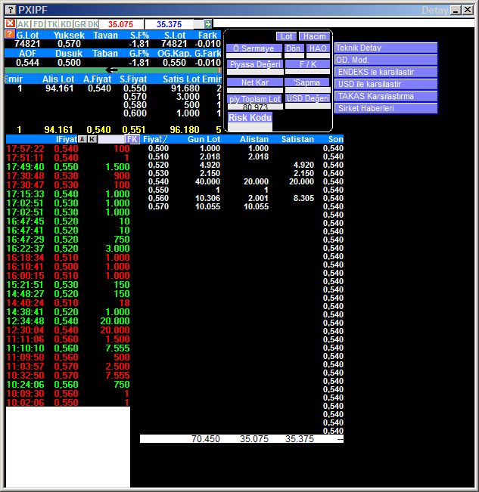The height and width of the screenshot is (492, 479).
Task: Toggle the FD toolbar button
Action: (x=39, y=24)
